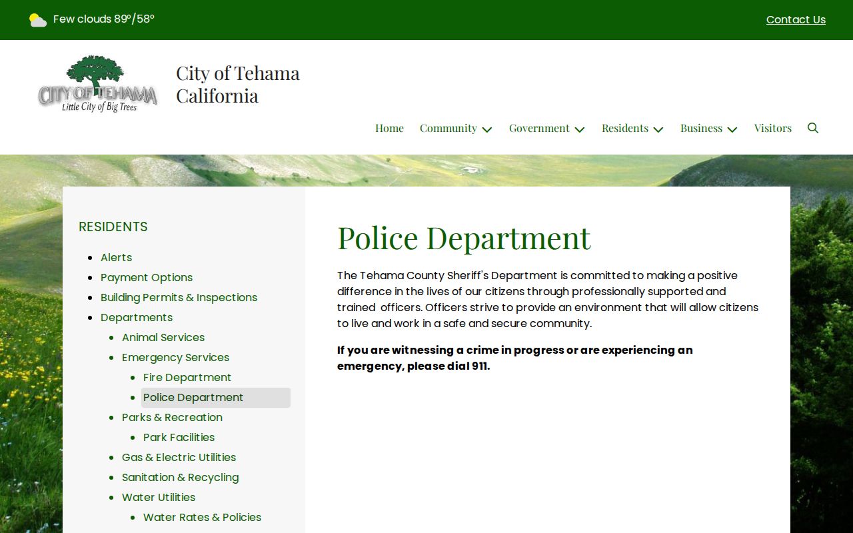Screen dimensions: 853x533
Task: Click the RESIDENTS sidebar heading
Action: (113, 227)
